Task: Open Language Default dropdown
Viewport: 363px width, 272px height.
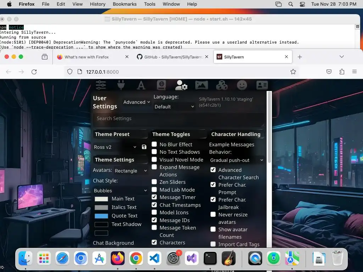Action: point(174,107)
